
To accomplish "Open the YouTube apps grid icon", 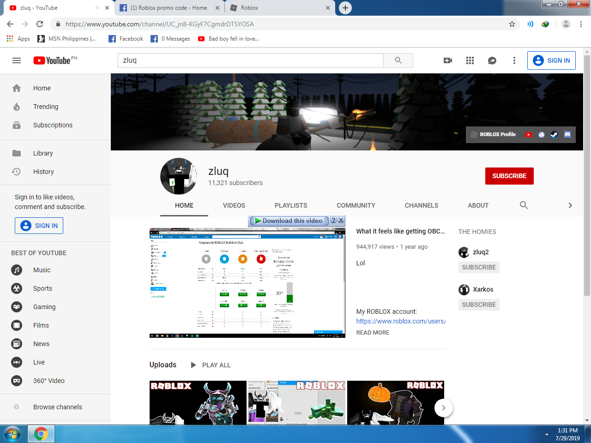I will pyautogui.click(x=470, y=60).
